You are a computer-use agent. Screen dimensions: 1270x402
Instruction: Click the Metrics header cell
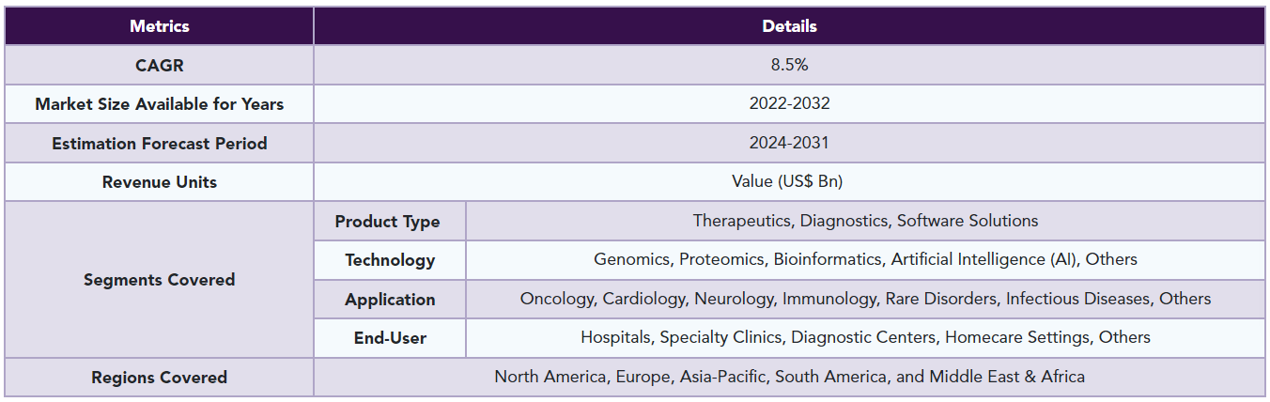[x=159, y=26]
